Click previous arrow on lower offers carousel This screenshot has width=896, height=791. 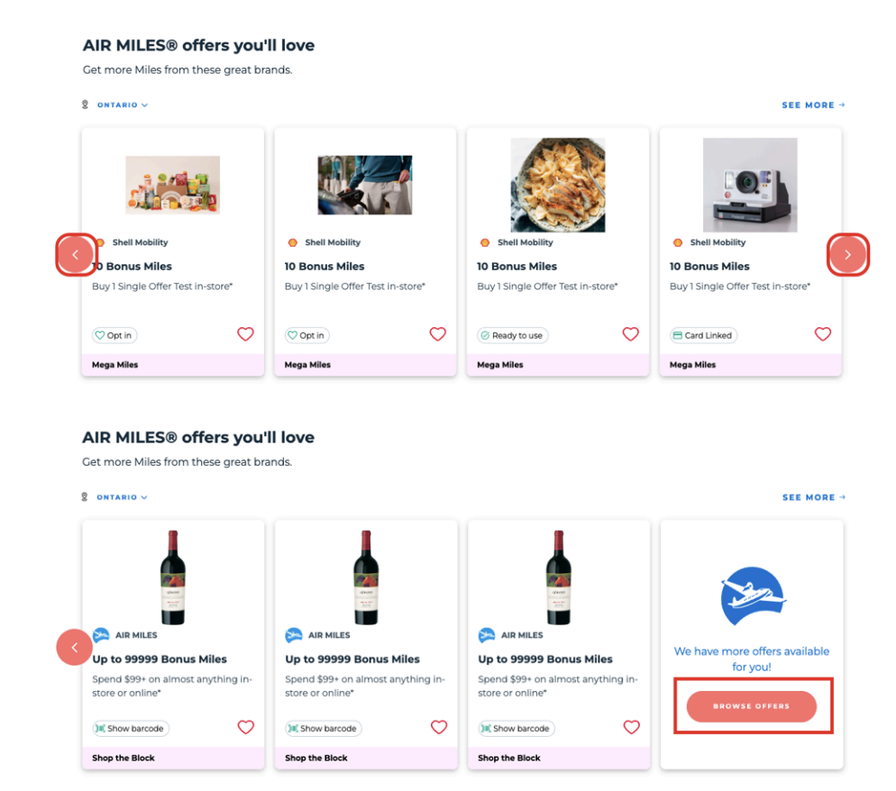tap(75, 647)
